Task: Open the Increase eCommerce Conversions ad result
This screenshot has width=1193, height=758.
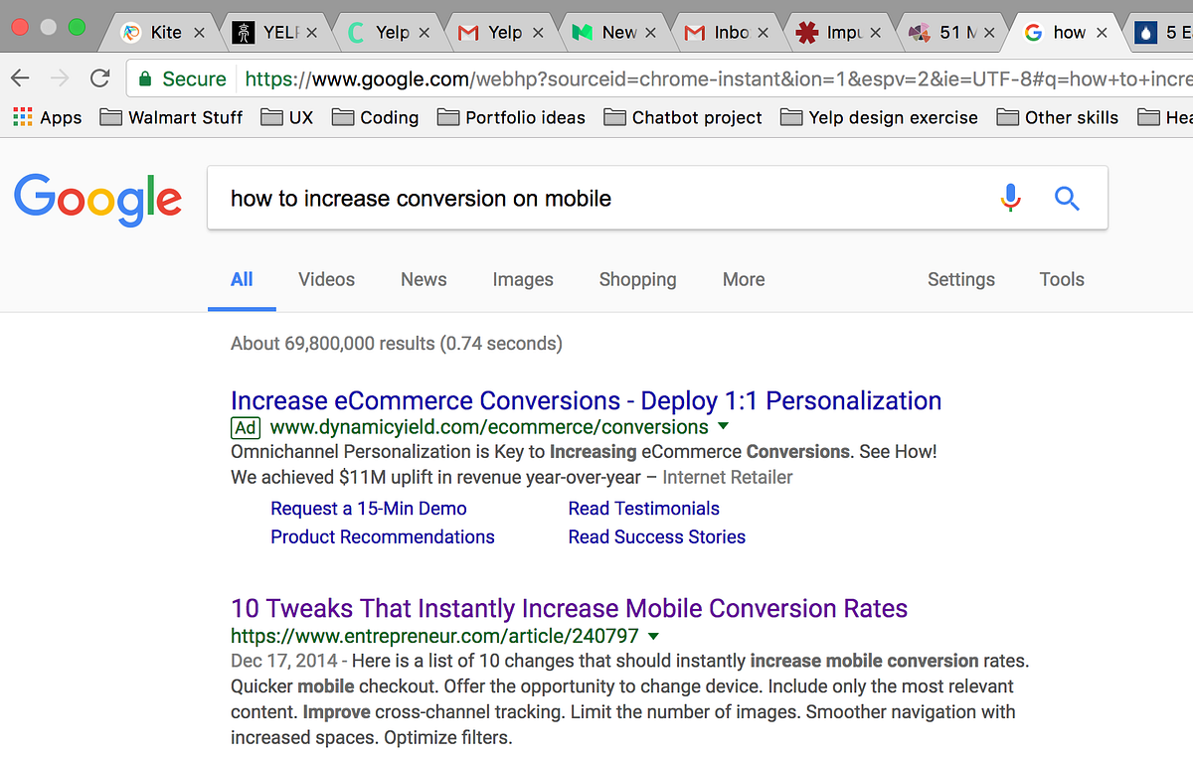Action: coord(586,401)
